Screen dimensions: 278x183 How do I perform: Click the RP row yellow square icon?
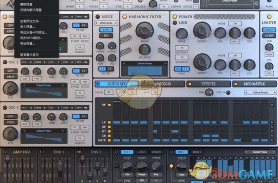(x=109, y=105)
